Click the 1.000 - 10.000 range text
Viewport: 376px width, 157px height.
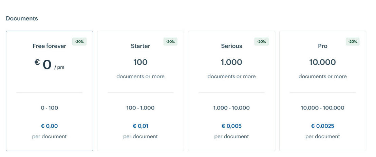pos(232,108)
